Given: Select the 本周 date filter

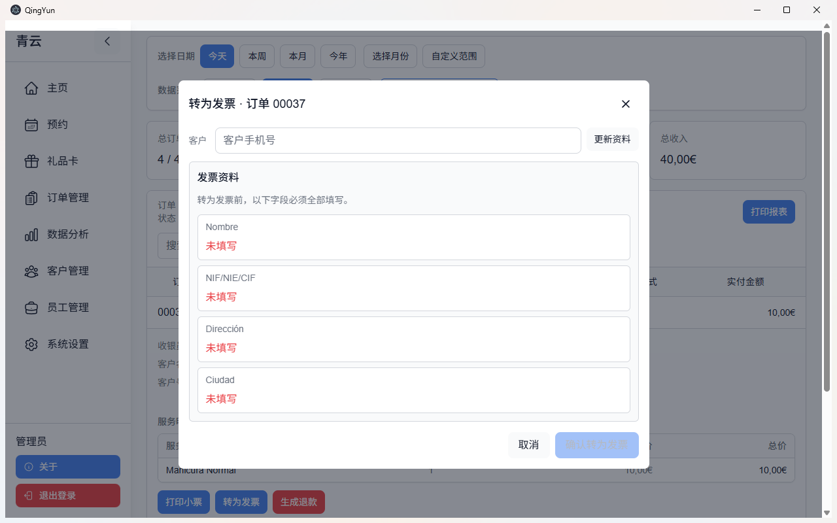Looking at the screenshot, I should coord(257,56).
